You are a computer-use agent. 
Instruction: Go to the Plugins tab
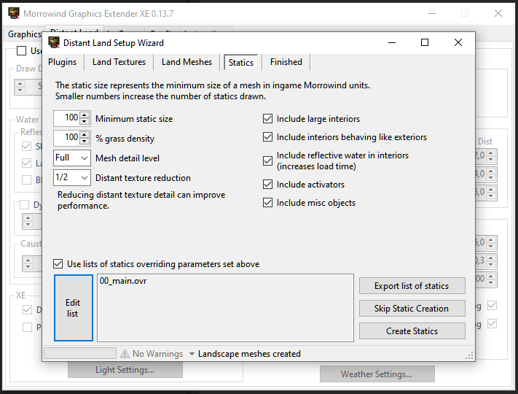[63, 62]
